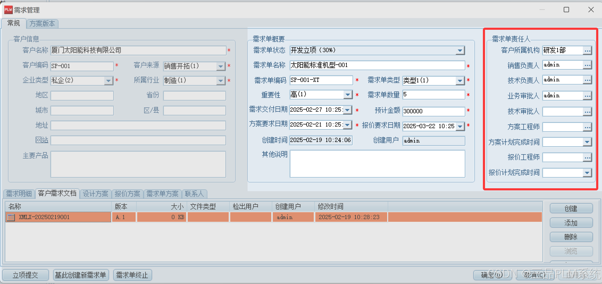602x284 pixels.
Task: Click 创建用户 admin field
Action: (434, 141)
